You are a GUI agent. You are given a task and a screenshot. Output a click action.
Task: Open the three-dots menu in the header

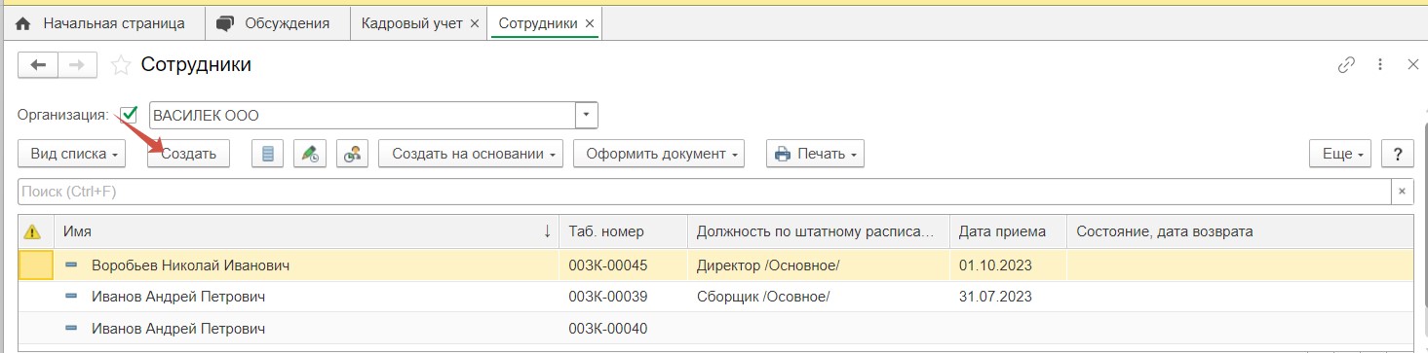point(1380,65)
